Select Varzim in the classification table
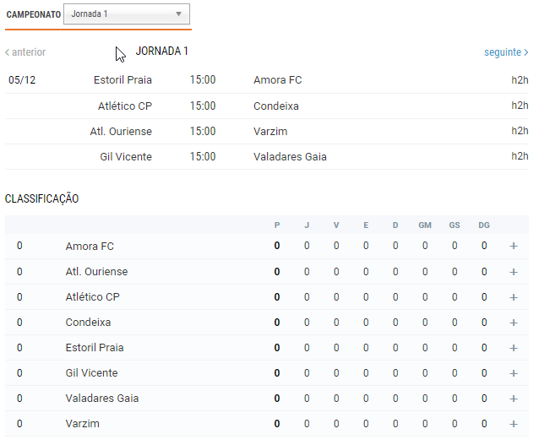 [83, 424]
